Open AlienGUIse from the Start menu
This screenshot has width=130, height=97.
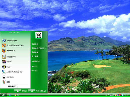[8, 77]
